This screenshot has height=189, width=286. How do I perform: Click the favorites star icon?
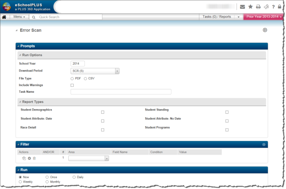250,7
